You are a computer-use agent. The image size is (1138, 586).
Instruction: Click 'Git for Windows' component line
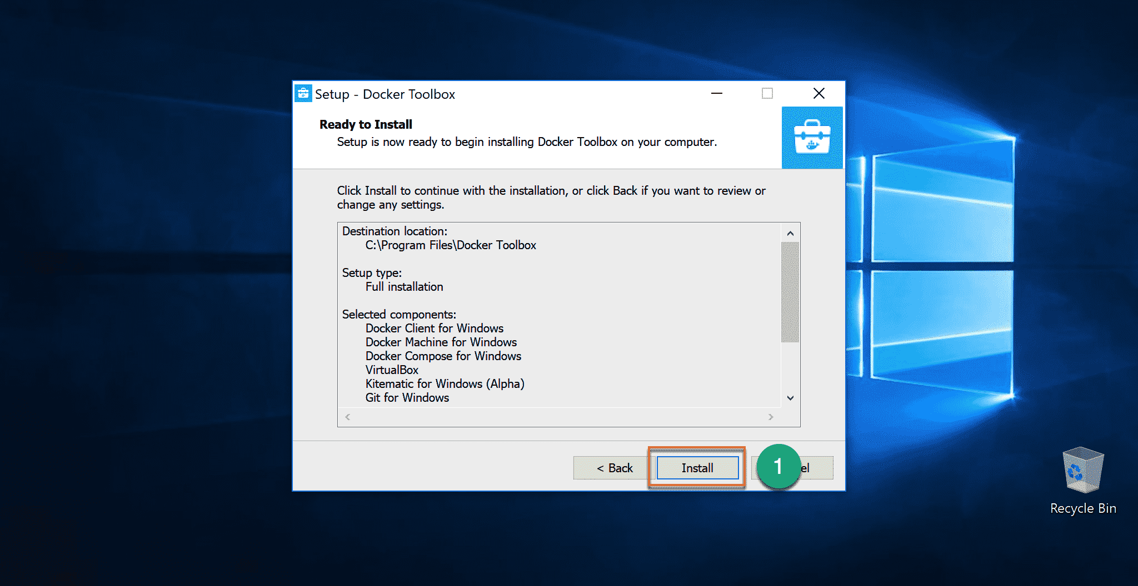coord(407,398)
